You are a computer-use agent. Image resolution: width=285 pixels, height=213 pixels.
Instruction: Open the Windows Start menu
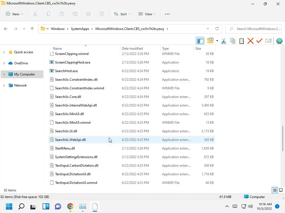(x=9, y=206)
